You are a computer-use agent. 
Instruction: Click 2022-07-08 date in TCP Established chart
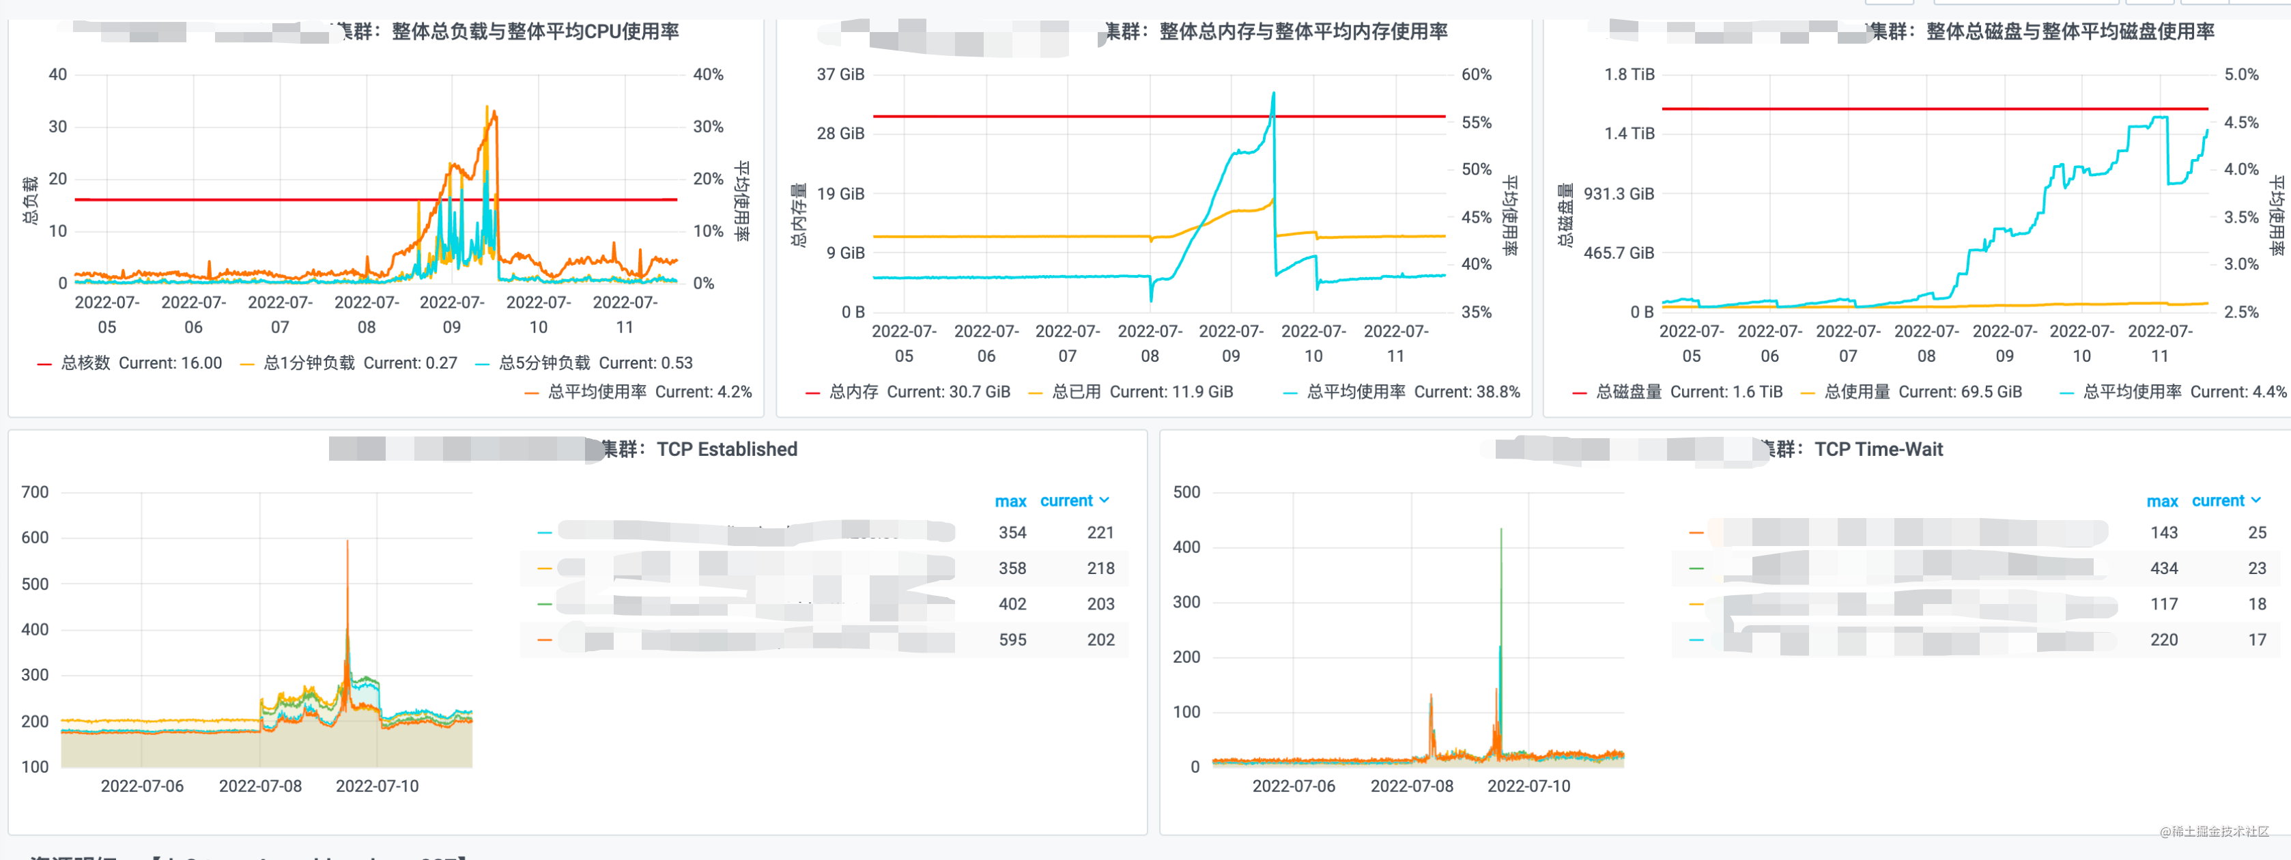tap(261, 786)
